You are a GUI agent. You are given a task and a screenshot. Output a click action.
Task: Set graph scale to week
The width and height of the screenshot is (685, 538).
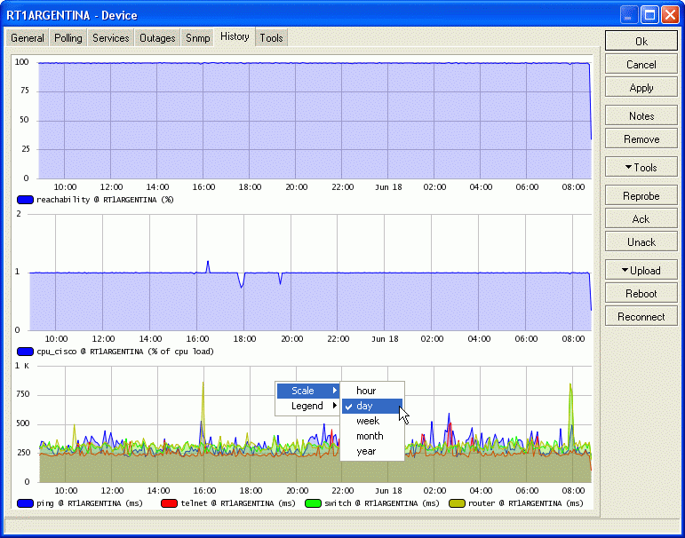click(x=368, y=421)
